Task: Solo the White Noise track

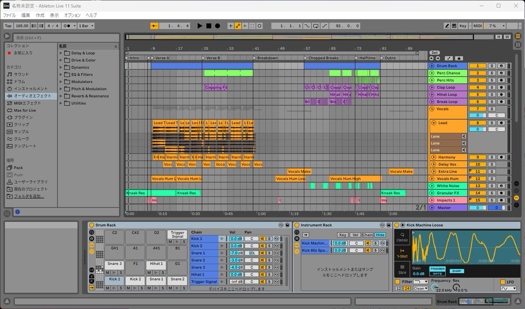Action: (x=492, y=186)
